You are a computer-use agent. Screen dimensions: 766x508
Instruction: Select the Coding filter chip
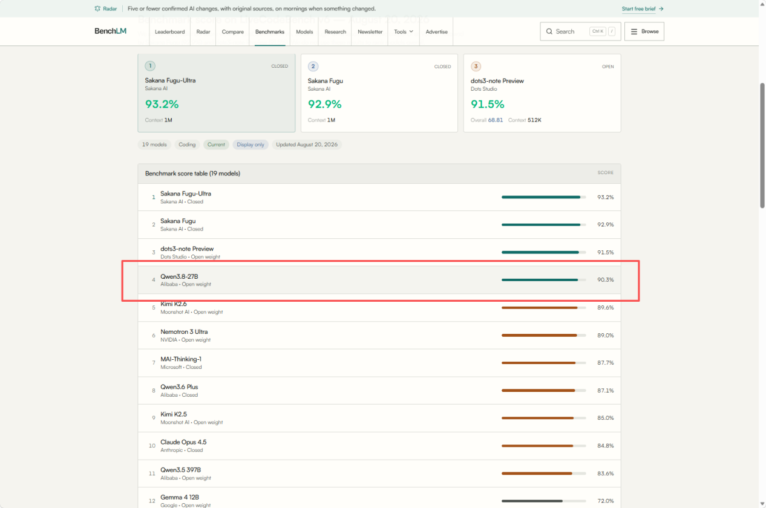187,145
